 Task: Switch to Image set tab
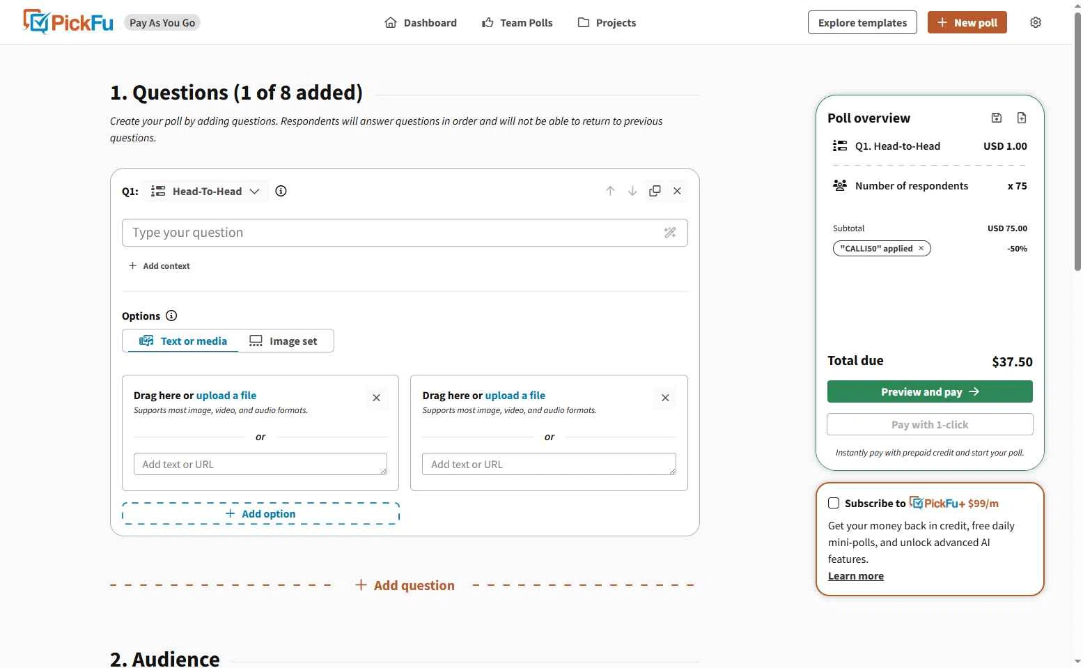(x=283, y=341)
